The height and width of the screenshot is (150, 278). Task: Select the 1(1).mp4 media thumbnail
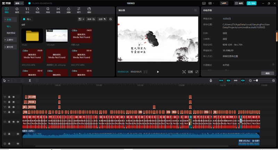(57, 36)
